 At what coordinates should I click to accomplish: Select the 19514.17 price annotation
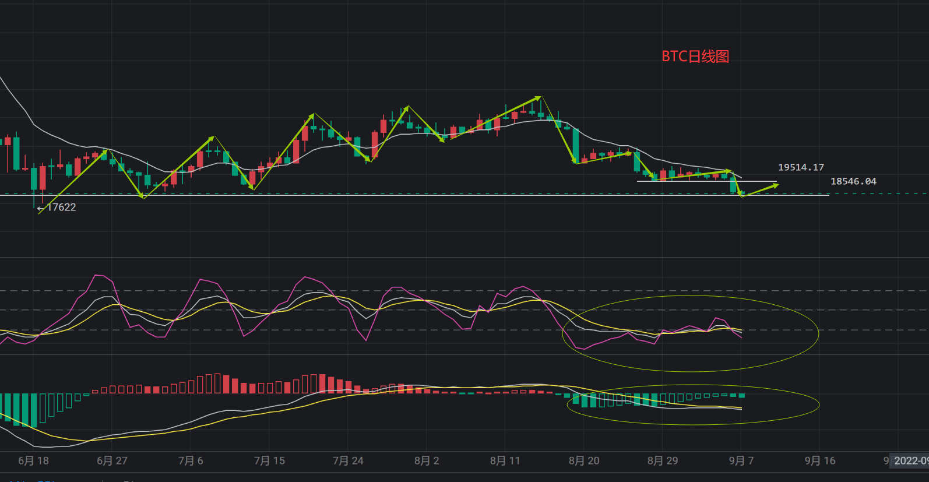click(x=801, y=167)
